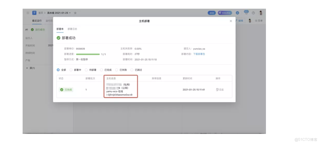Click the 首页 breadcrumb link
Screen dimensions: 320x144
click(x=41, y=13)
